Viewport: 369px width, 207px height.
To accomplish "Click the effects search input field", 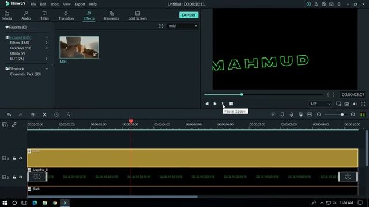I will coord(180,26).
